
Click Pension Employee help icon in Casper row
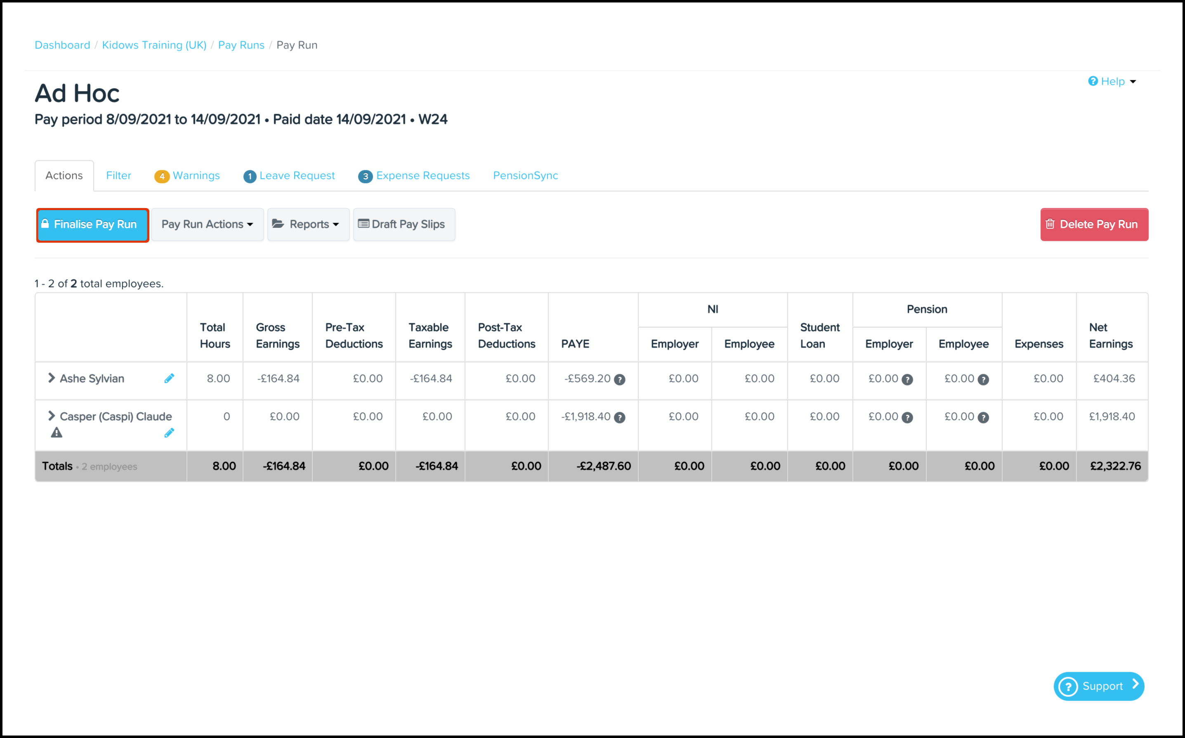click(983, 417)
